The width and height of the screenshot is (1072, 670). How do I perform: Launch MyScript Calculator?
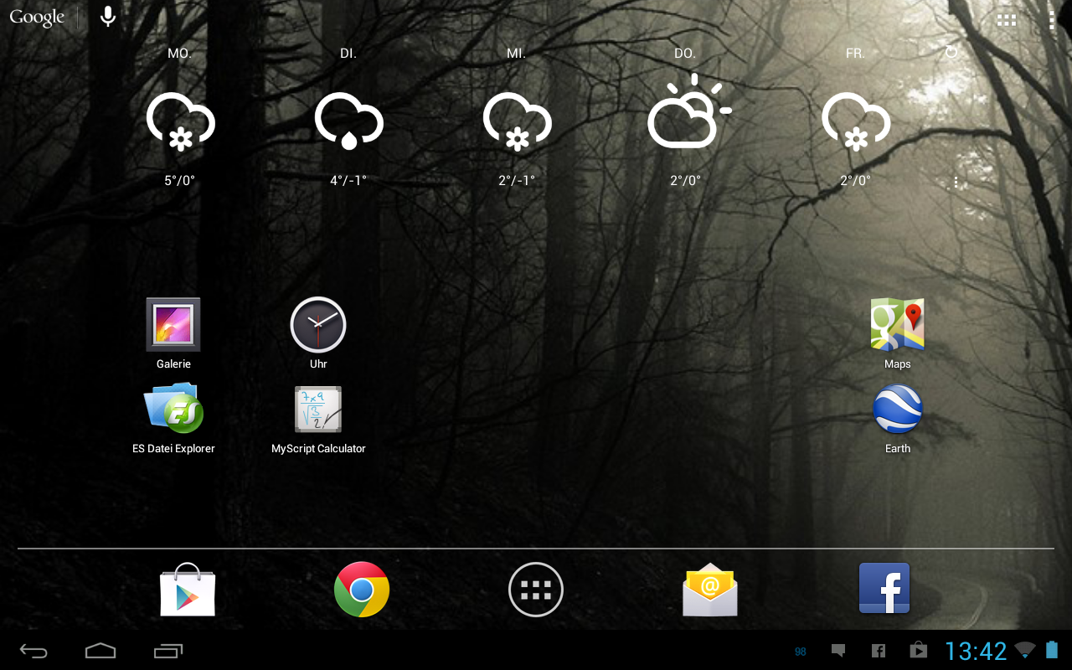[318, 410]
